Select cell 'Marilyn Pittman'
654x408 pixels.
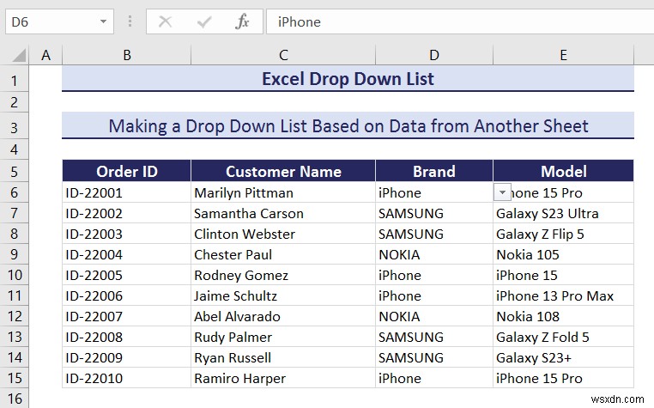[x=283, y=192]
